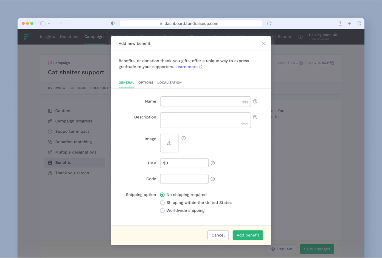Click the Fundraise Up logo
The image size is (382, 258).
[x=26, y=37]
